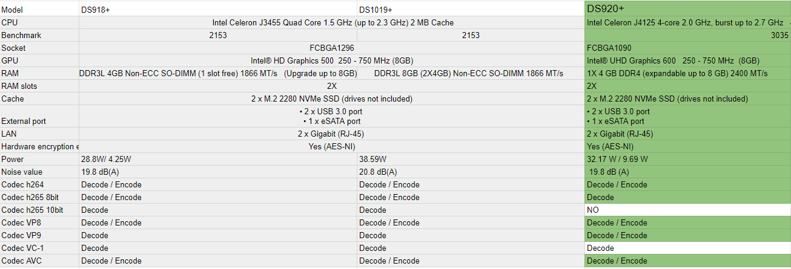Select the 3035 benchmark value cell
This screenshot has width=791, height=269.
click(x=687, y=35)
